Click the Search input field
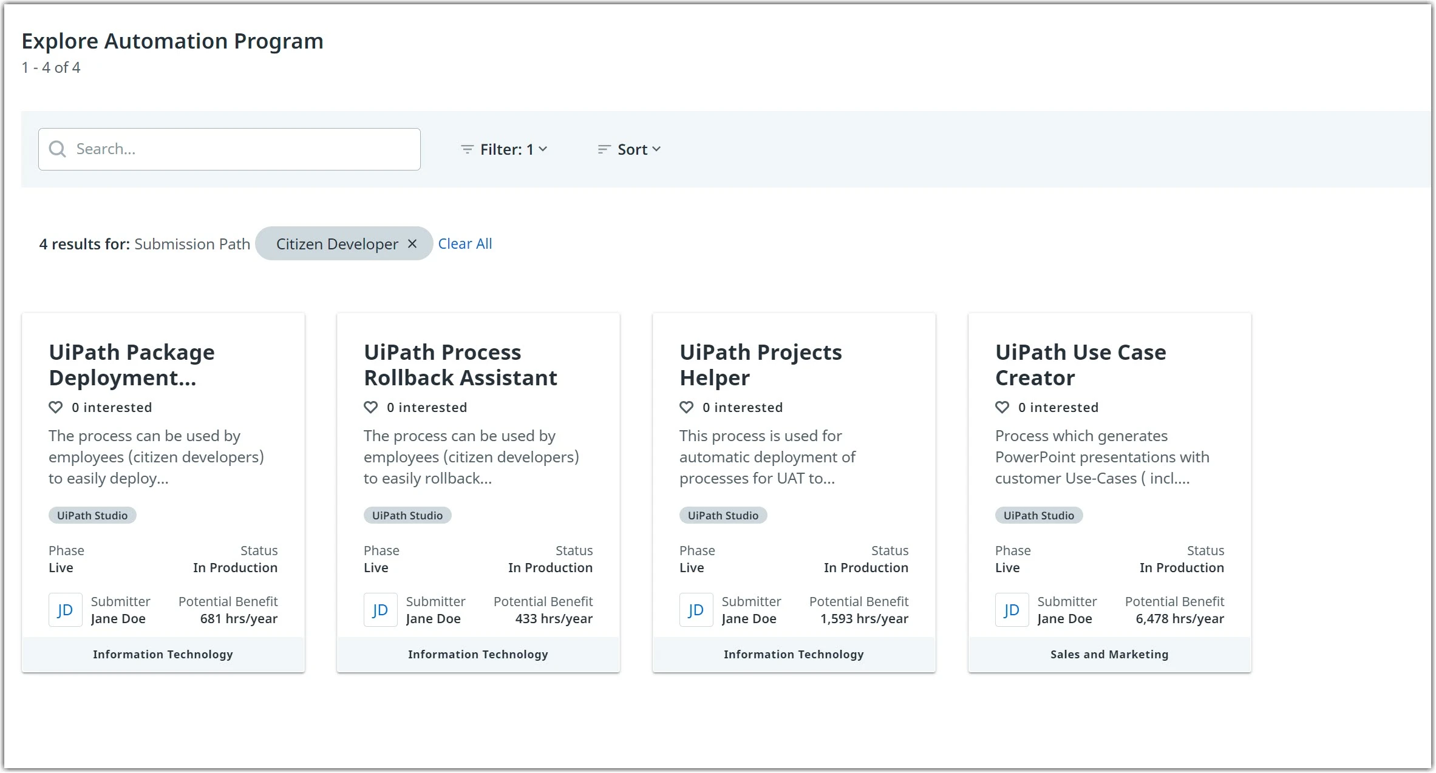Screen dimensions: 1436x773 point(230,149)
